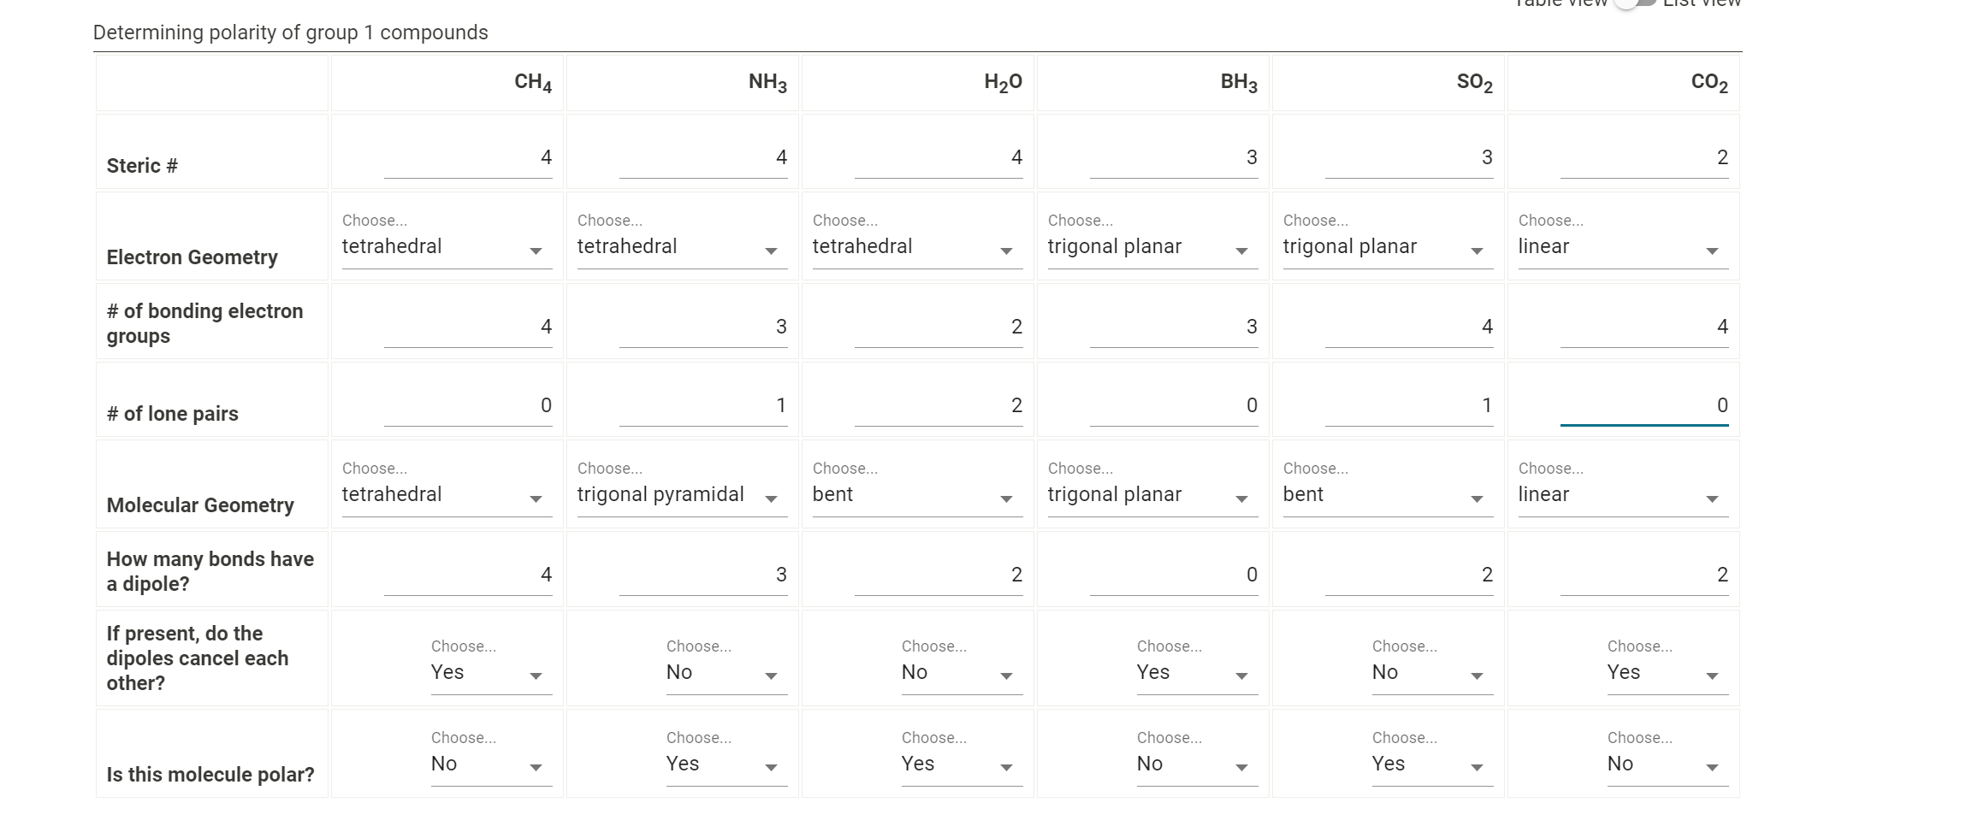Open NH3 Molecular Geometry trigonal pyramidal dropdown
The image size is (1984, 832).
(x=682, y=495)
